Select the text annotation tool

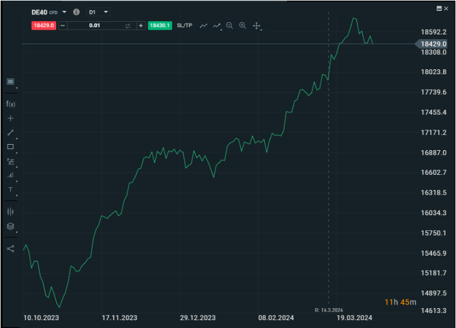pyautogui.click(x=10, y=189)
